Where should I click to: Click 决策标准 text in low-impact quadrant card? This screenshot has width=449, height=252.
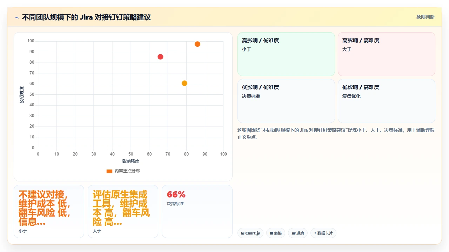pos(251,96)
